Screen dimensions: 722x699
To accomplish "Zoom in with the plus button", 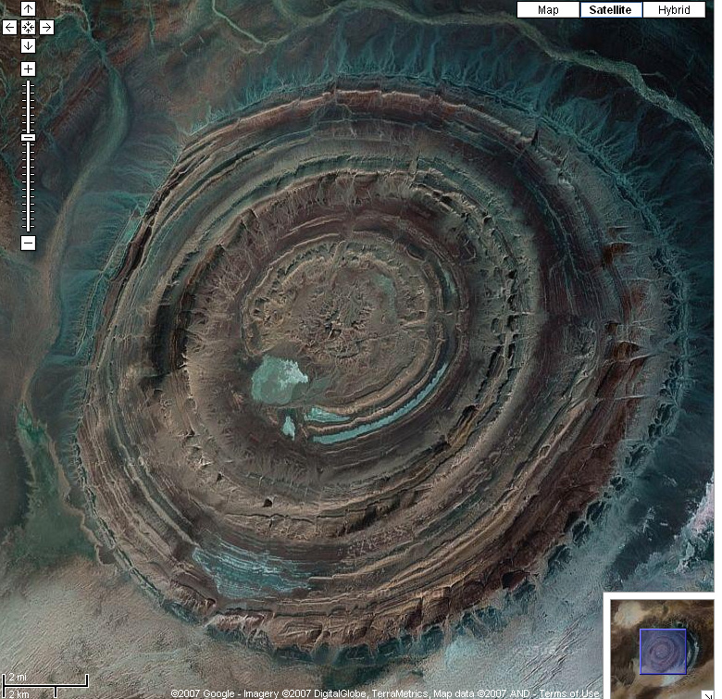I will tap(28, 69).
